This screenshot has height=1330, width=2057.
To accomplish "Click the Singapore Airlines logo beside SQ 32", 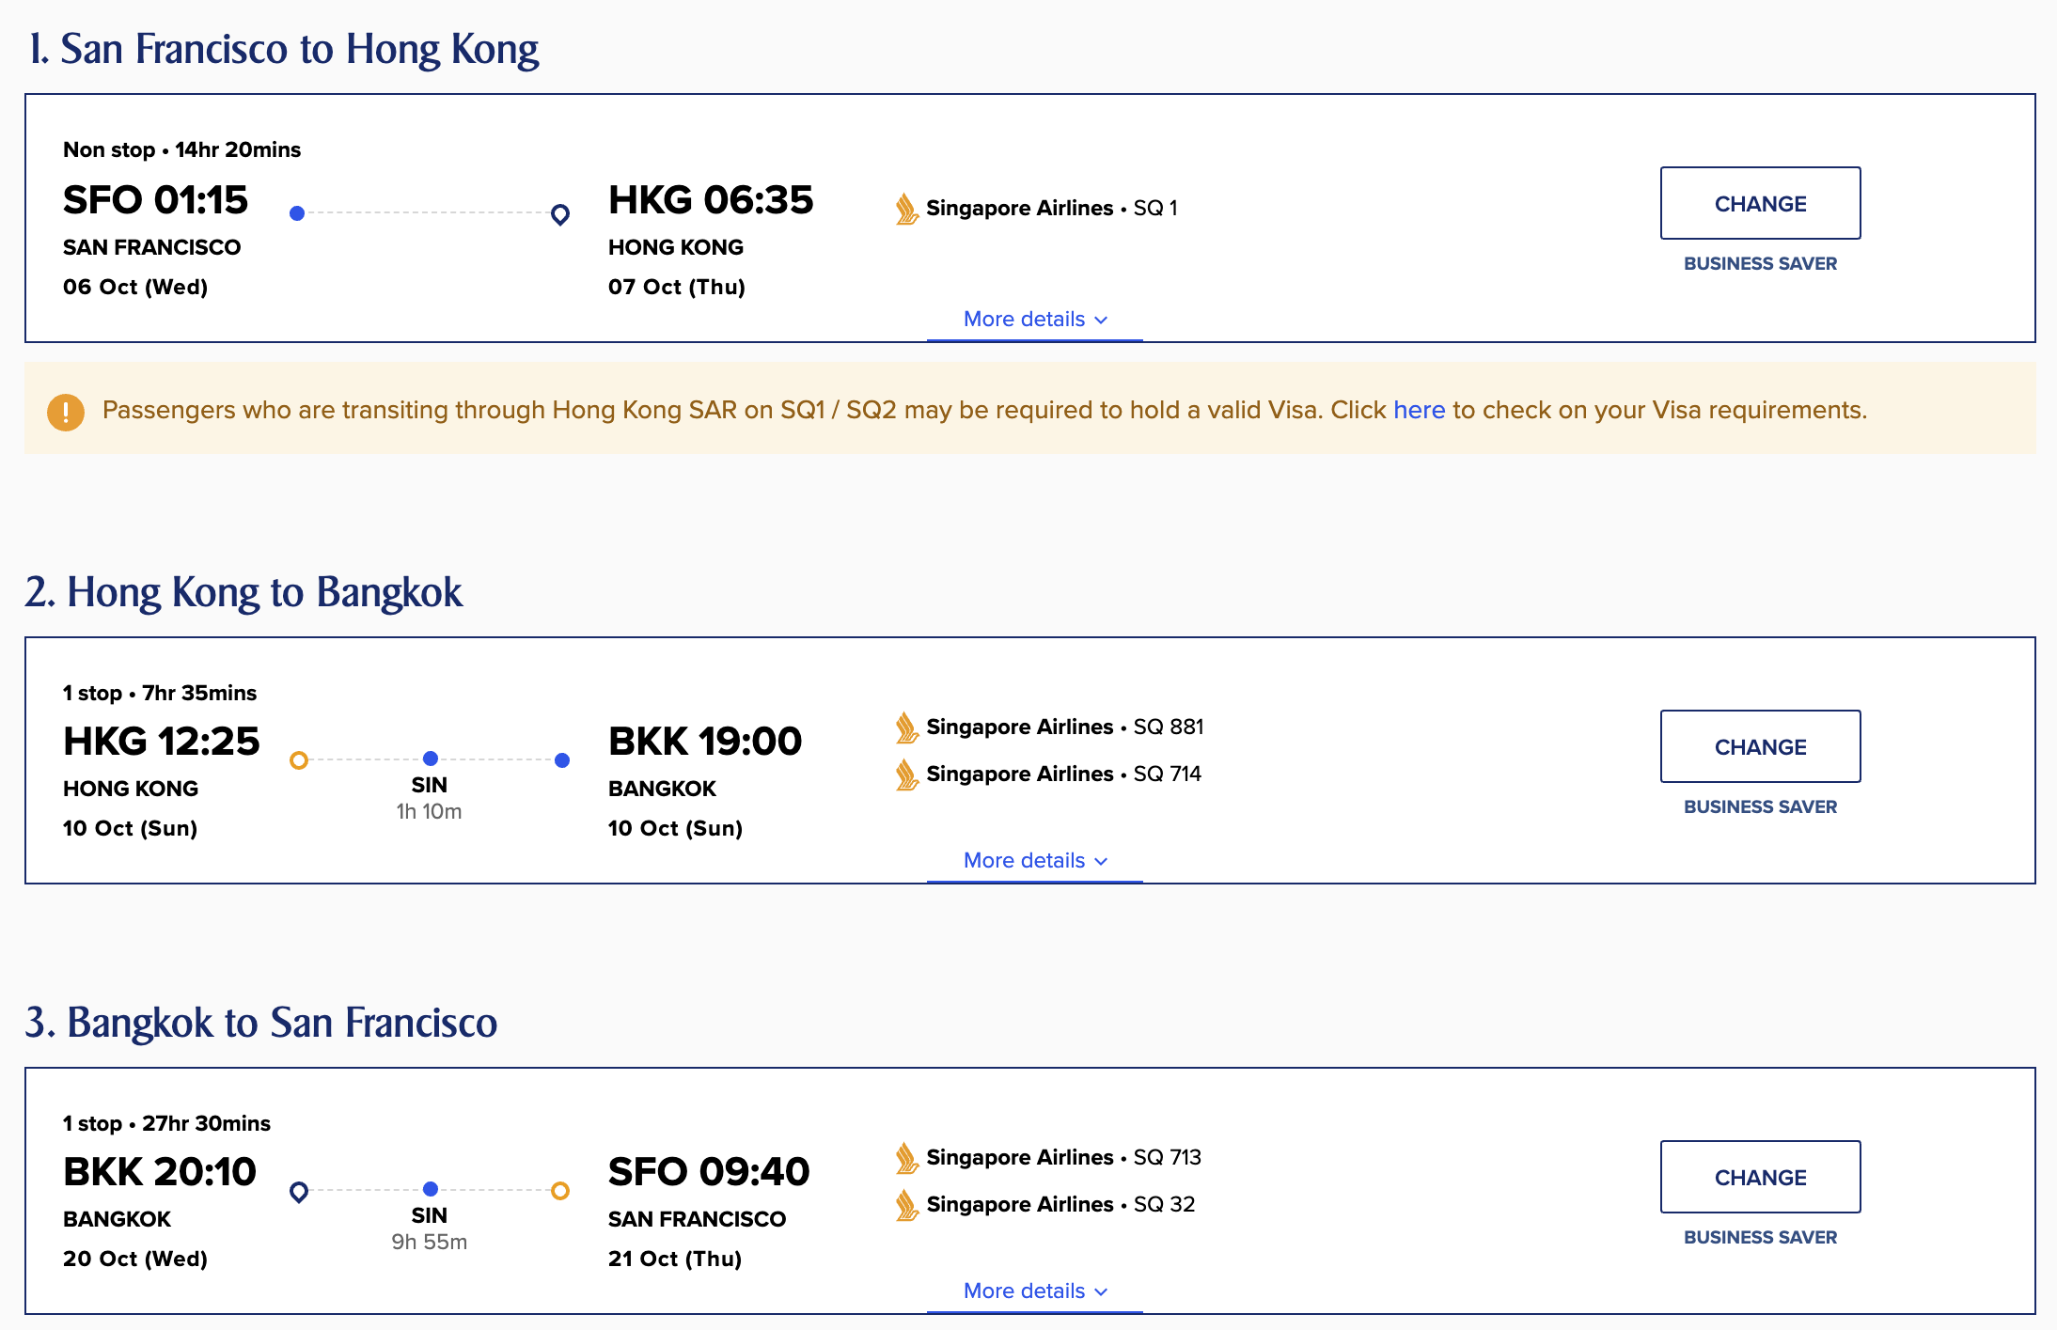I will [x=905, y=1204].
